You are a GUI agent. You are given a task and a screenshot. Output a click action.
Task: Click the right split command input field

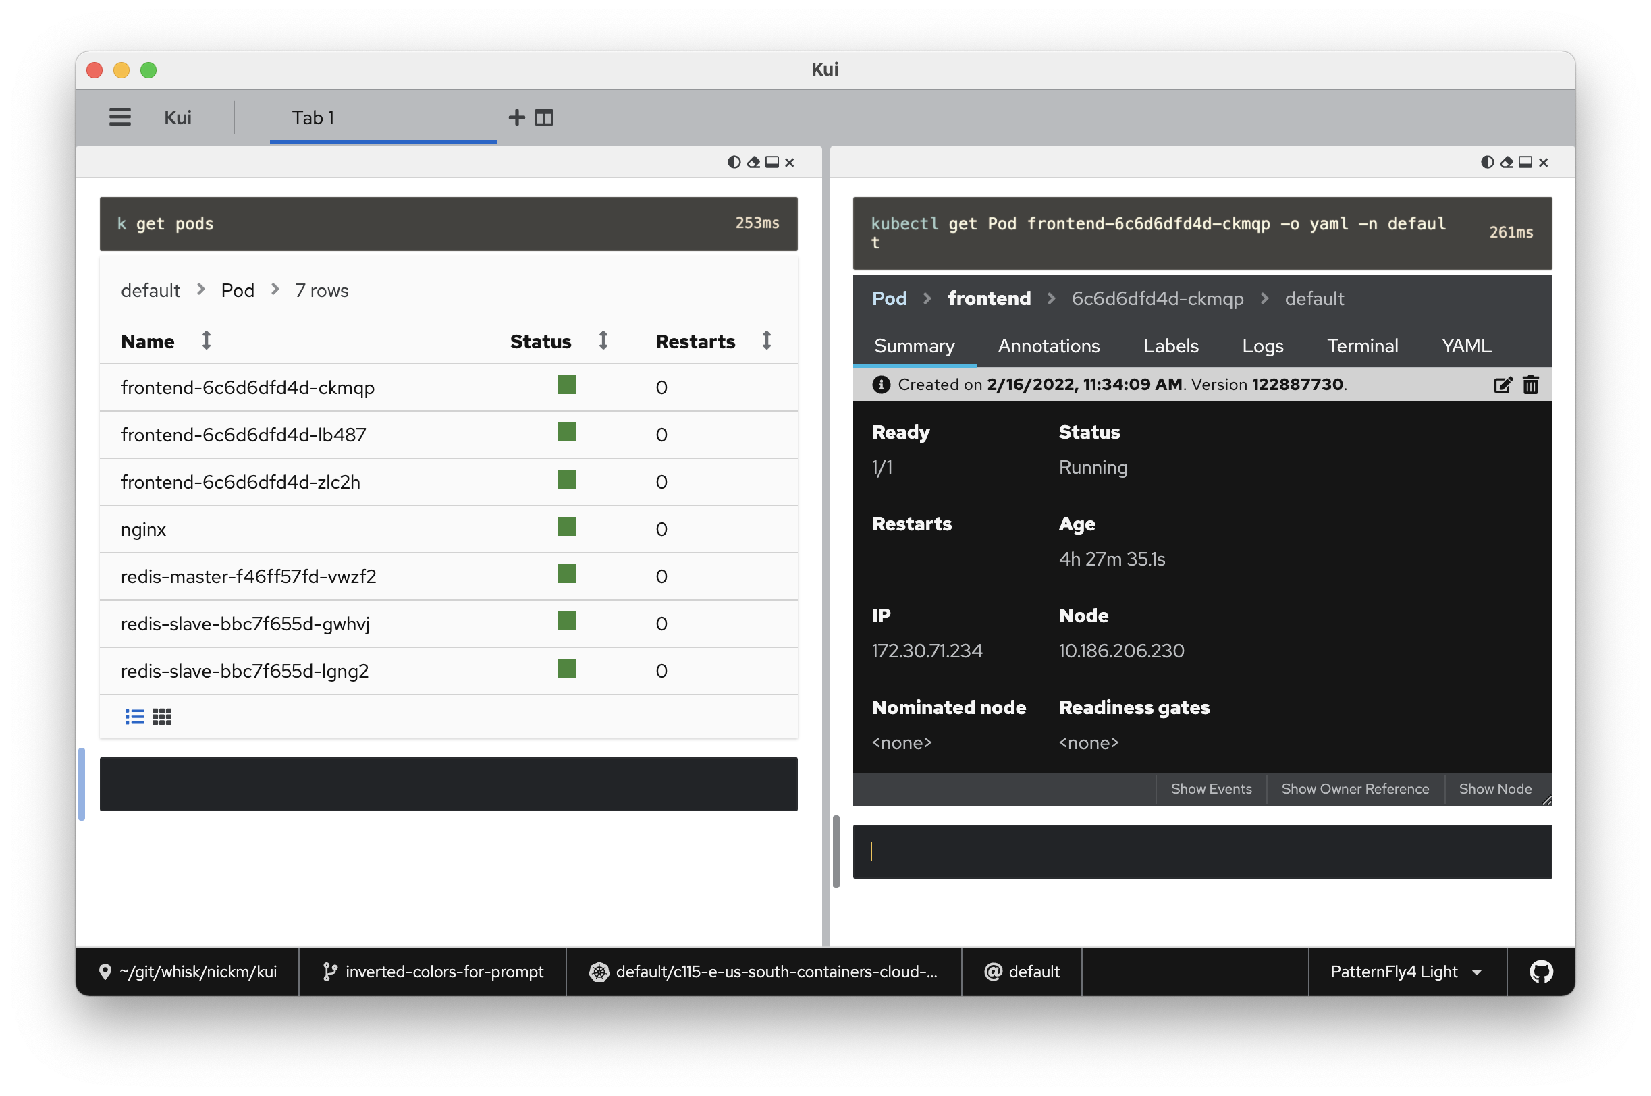[1202, 852]
